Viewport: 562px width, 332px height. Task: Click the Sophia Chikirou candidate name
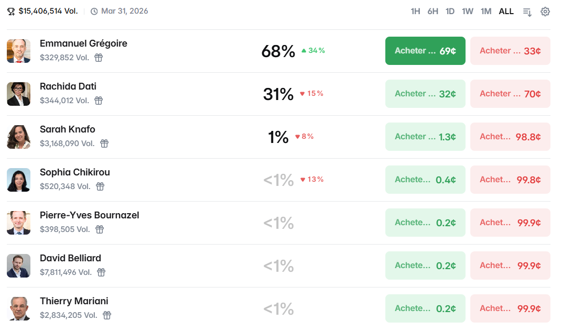(x=75, y=172)
